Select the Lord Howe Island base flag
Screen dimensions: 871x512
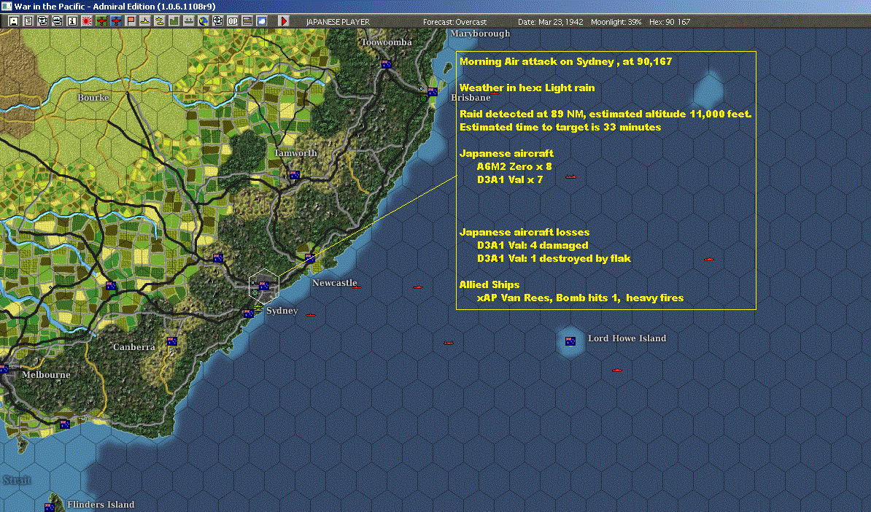pos(570,341)
